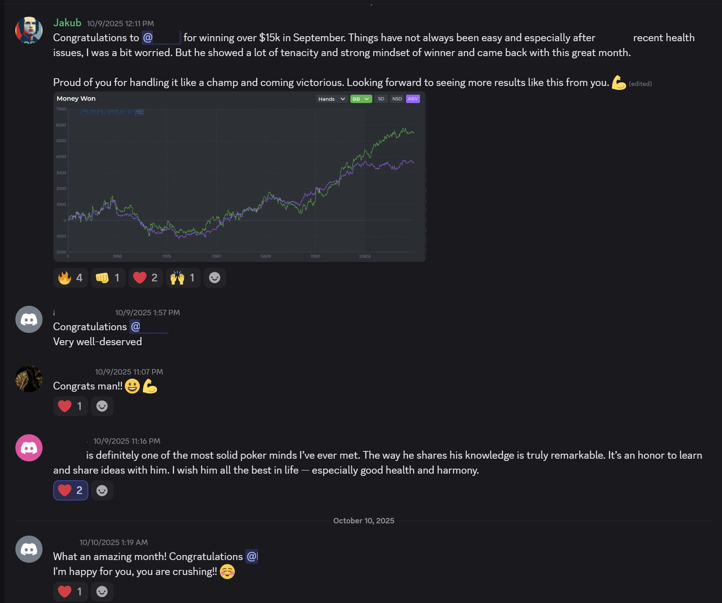Add a reaction under 'Congrats man!!'
The image size is (722, 603).
[102, 406]
